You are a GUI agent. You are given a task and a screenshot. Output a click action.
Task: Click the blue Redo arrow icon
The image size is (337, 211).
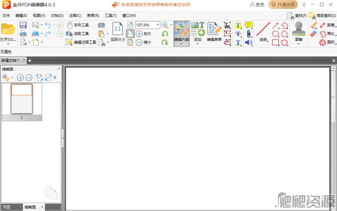tap(48, 34)
